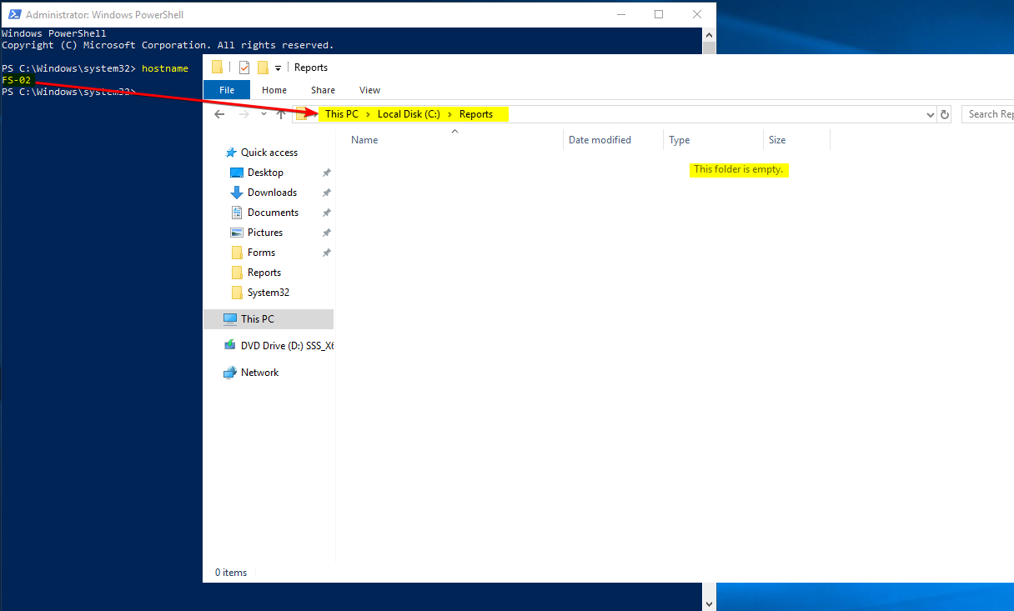Close the PowerShell window
Screen dimensions: 1014x611
coord(697,14)
